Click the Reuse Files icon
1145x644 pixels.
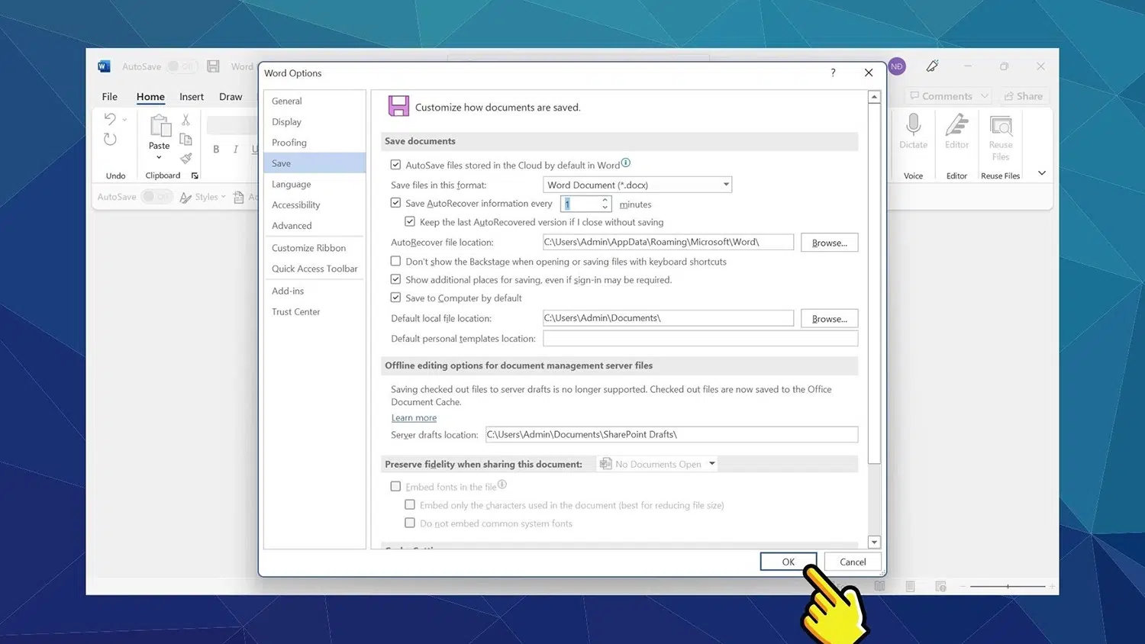pyautogui.click(x=1001, y=125)
